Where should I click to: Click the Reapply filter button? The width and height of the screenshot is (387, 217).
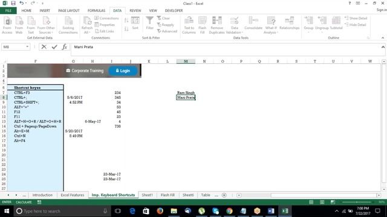click(165, 25)
